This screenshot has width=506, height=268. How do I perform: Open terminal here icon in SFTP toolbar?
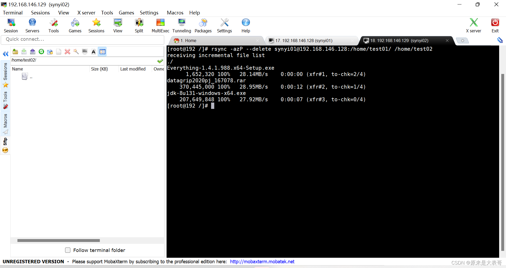(85, 52)
